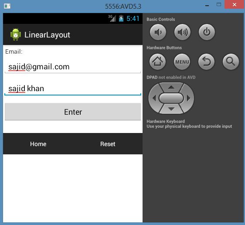Viewport: 245px width, 225px height.
Task: Open the MENU hardware button
Action: pyautogui.click(x=182, y=62)
